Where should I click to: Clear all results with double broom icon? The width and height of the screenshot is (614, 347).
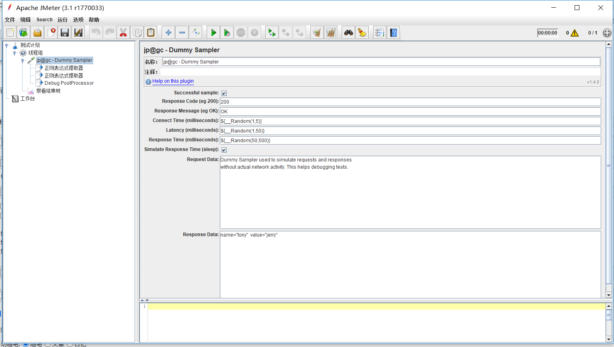click(331, 33)
